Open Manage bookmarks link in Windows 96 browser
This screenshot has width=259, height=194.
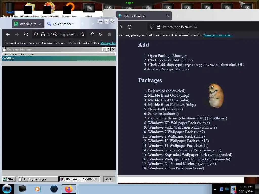(x=108, y=43)
